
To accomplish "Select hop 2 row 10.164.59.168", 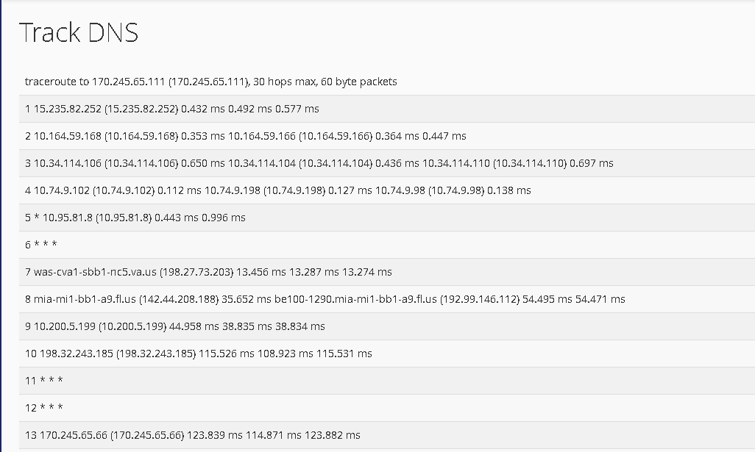I will pos(387,136).
